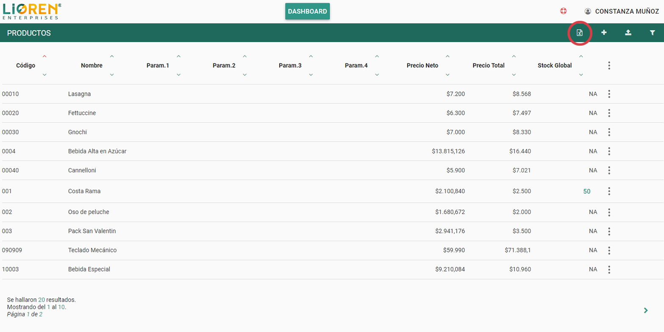Viewport: 664px width, 332px height.
Task: Click the PRODUCTOS section title
Action: [29, 33]
